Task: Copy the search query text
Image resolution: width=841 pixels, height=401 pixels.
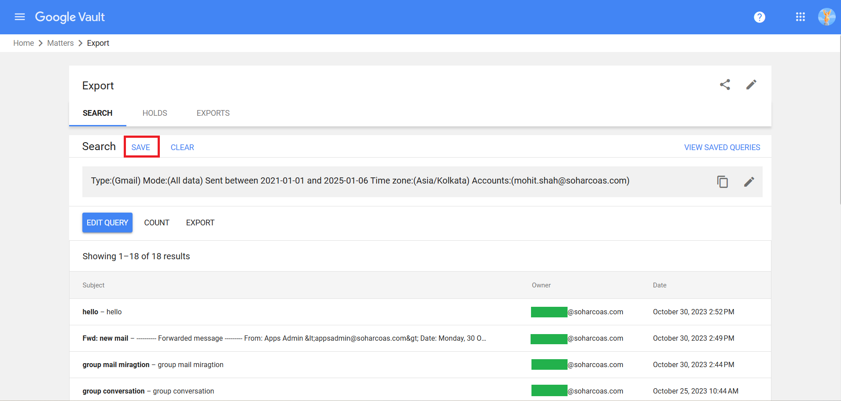Action: (723, 182)
